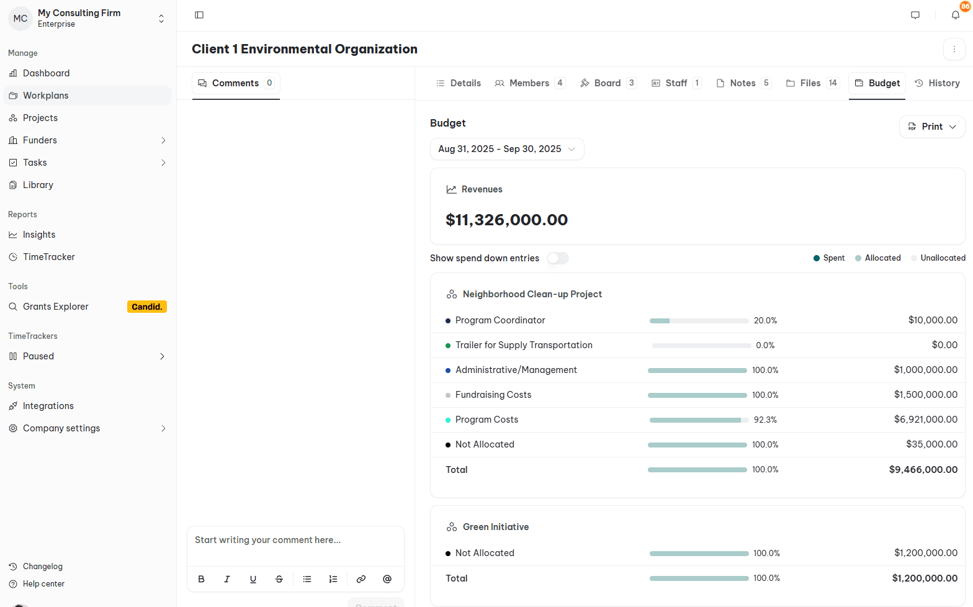
Task: Enable Show spend down entries switch
Action: tap(558, 258)
